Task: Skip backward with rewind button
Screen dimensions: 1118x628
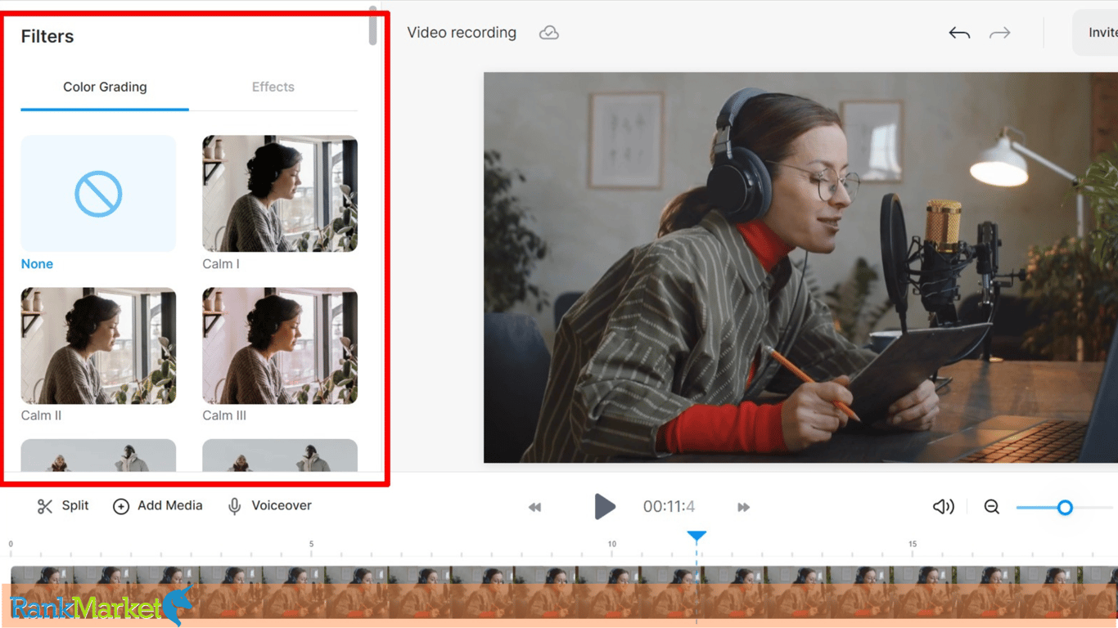Action: [x=534, y=507]
